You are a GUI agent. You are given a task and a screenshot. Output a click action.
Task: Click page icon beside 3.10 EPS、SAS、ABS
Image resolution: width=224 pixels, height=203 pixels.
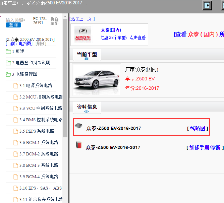(x=16, y=188)
